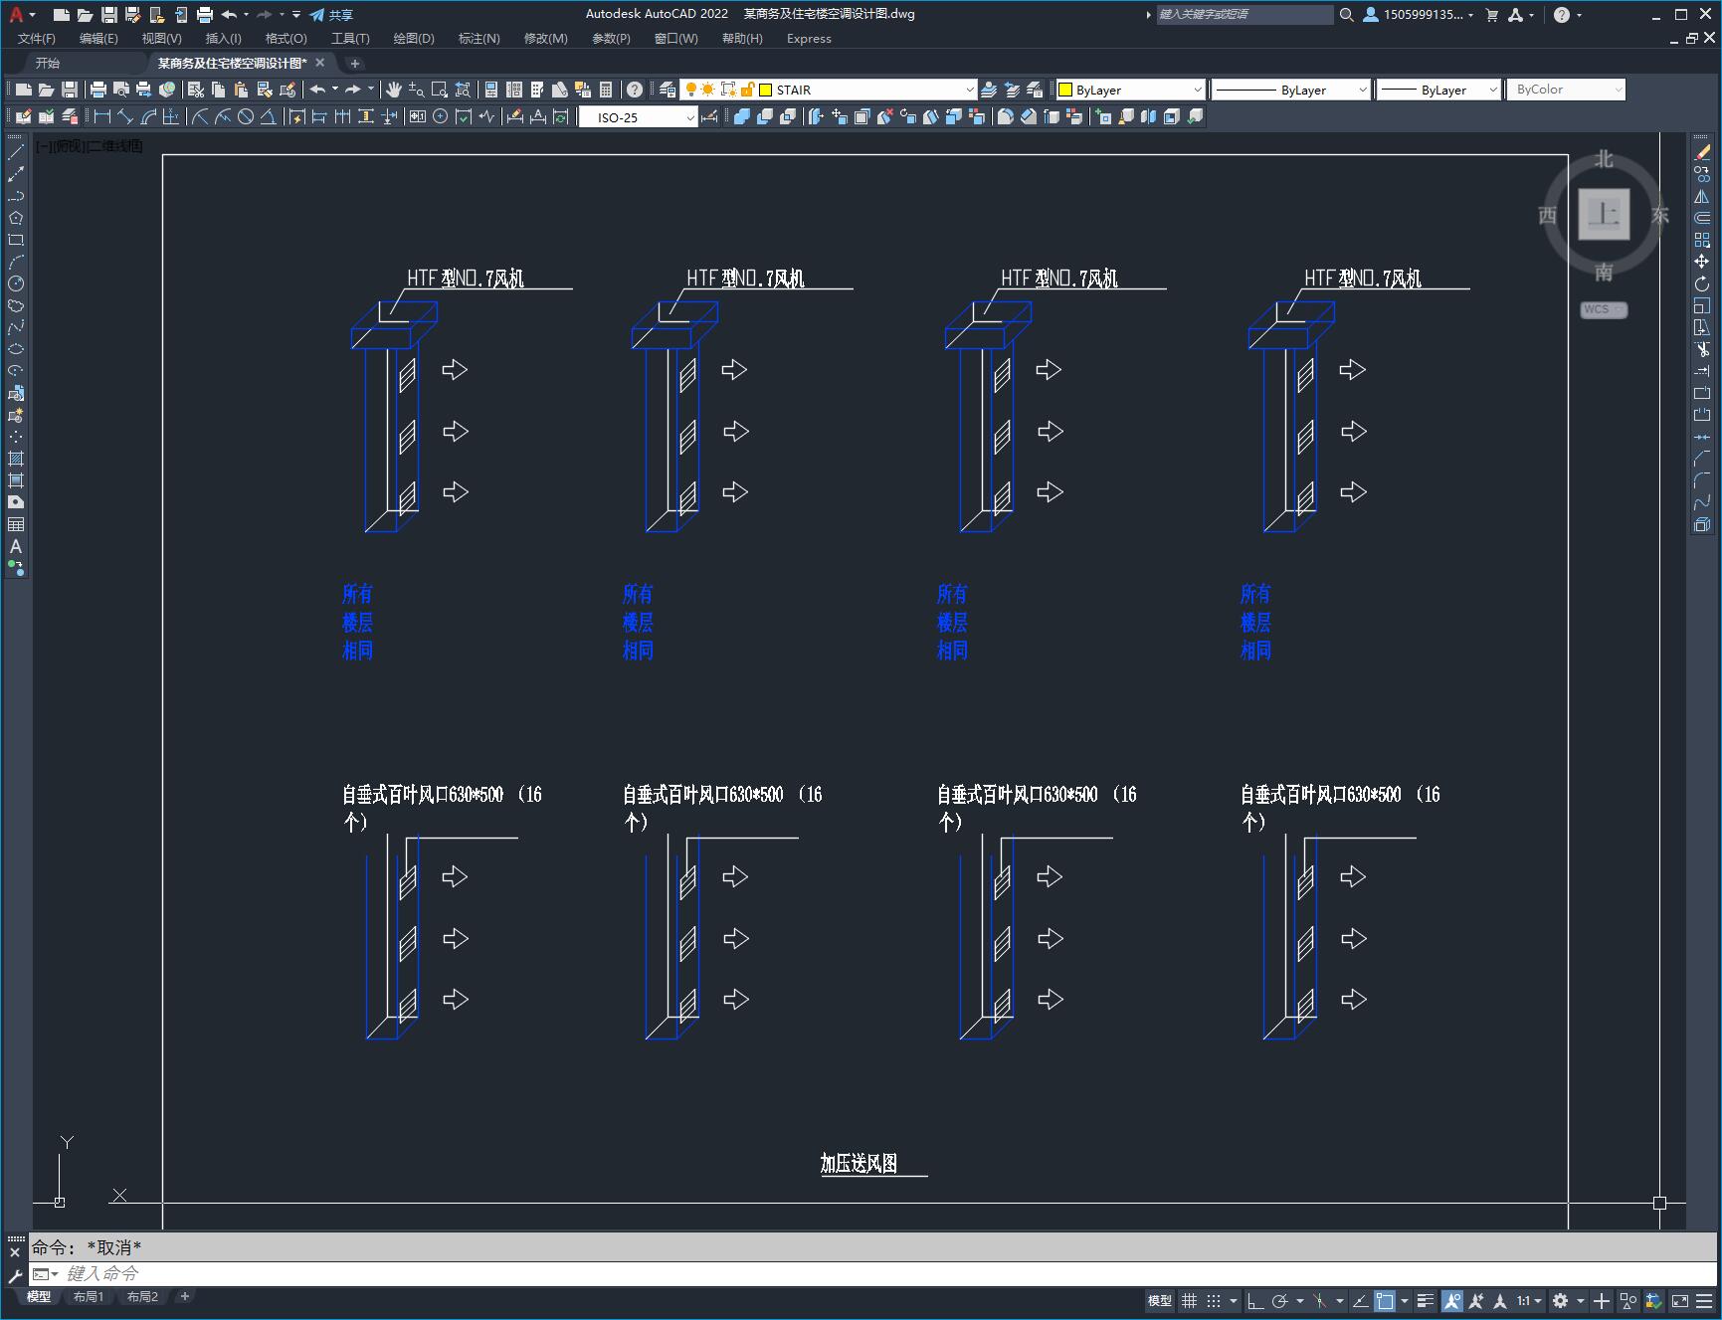Toggle lineweight display
1722x1320 pixels.
point(1426,1301)
